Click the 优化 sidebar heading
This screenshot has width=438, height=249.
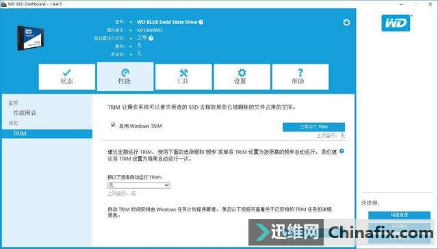(x=13, y=123)
